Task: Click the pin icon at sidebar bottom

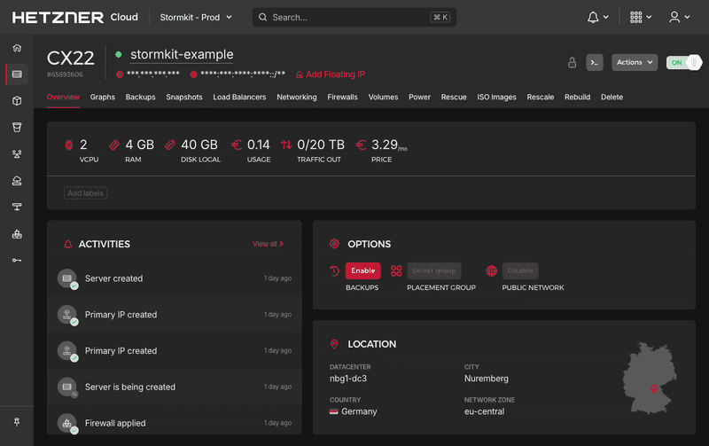Action: tap(17, 422)
